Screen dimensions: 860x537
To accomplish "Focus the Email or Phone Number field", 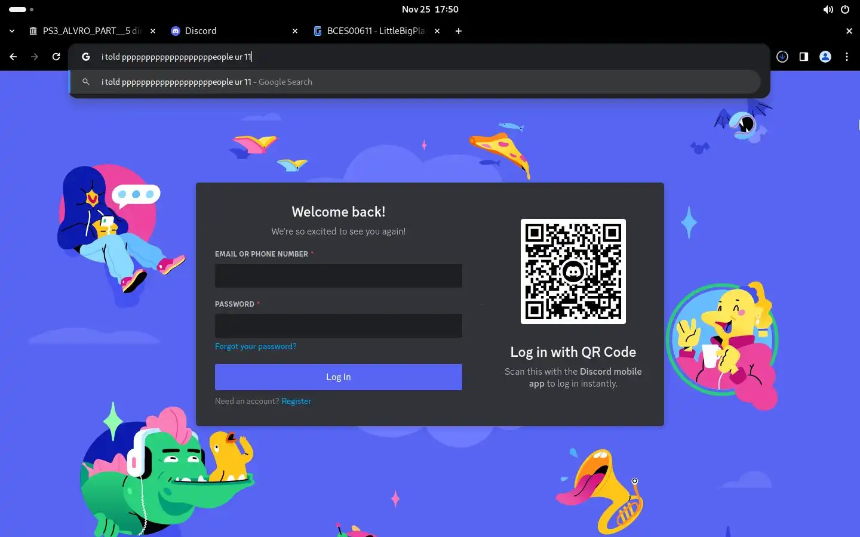I will [x=339, y=276].
